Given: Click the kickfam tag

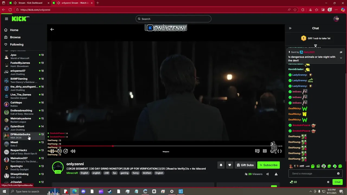Looking at the screenshot, I should pos(147,173).
